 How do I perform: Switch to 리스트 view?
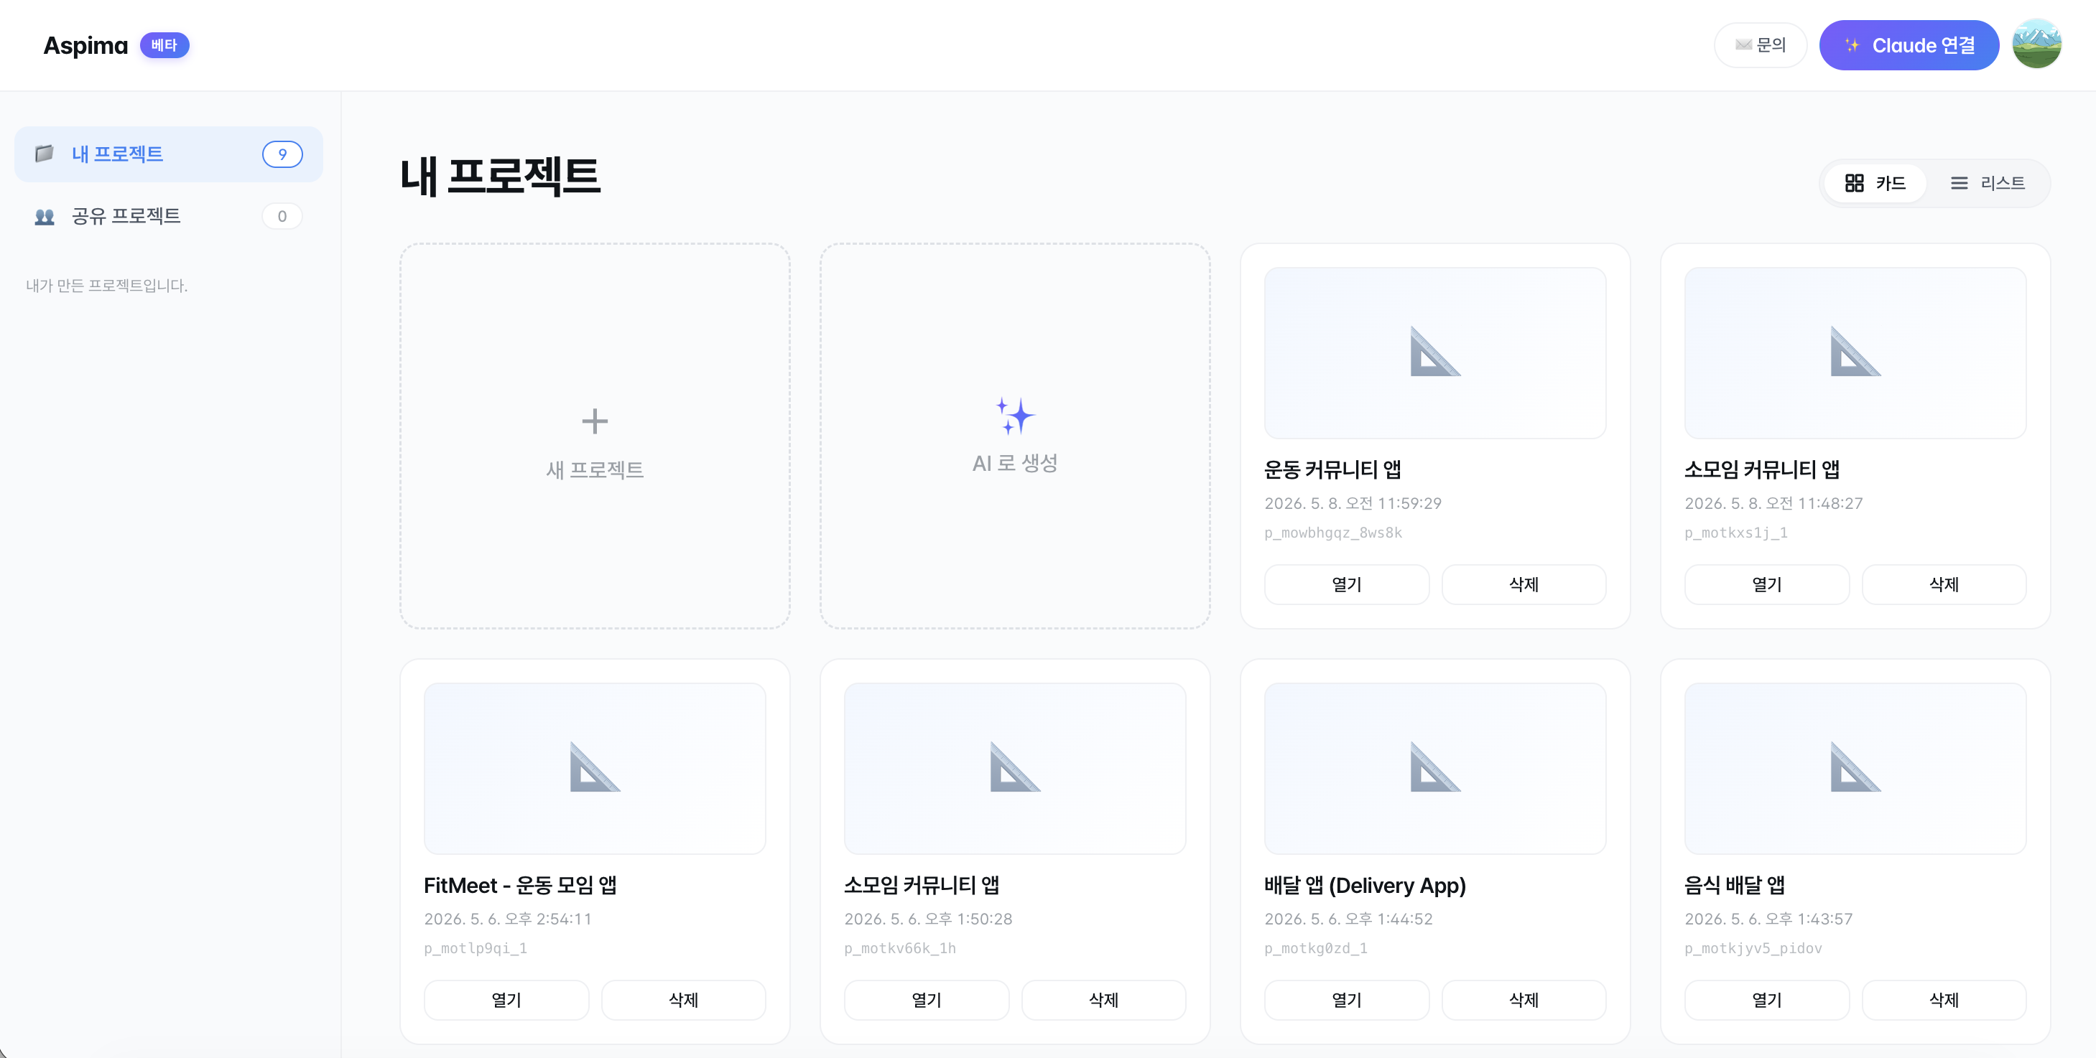pos(1988,183)
